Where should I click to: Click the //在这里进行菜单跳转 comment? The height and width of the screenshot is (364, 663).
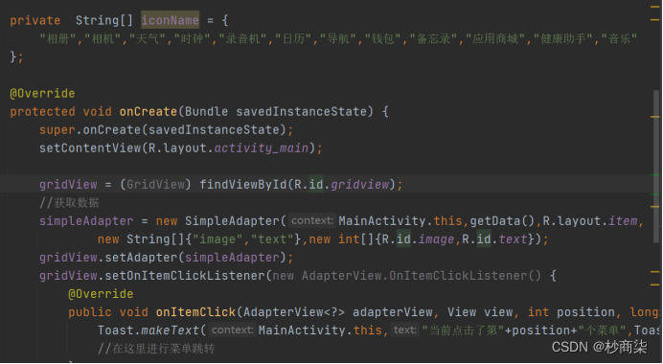pyautogui.click(x=156, y=349)
